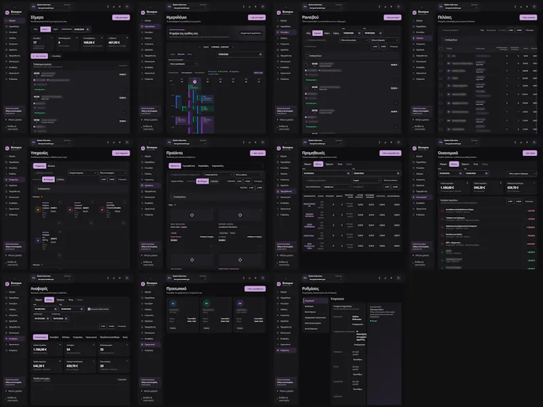Go to previous week in Ημερολόγιο screen
Viewport: 543px width, 407px height.
(x=200, y=47)
